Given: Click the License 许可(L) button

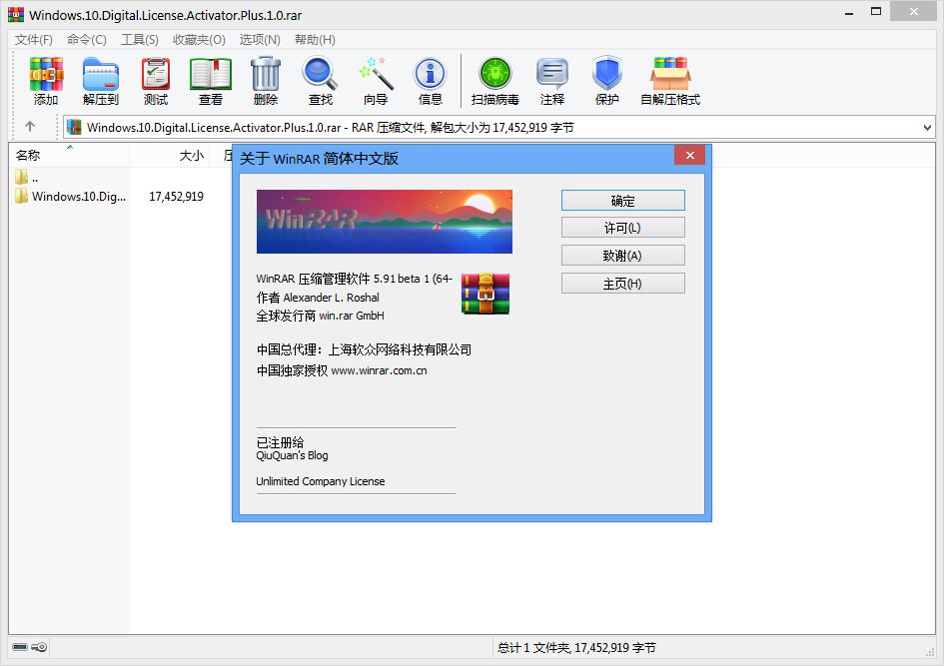Looking at the screenshot, I should pyautogui.click(x=623, y=228).
